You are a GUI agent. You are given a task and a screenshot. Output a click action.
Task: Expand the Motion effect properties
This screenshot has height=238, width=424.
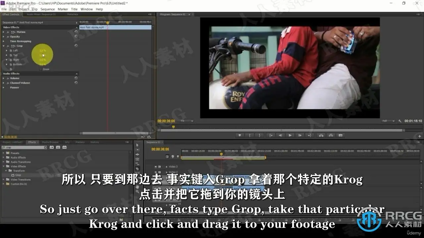point(4,32)
